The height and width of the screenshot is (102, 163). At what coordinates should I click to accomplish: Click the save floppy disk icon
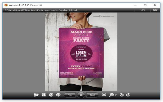point(44,95)
